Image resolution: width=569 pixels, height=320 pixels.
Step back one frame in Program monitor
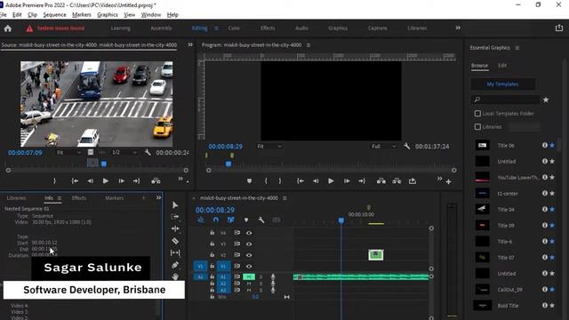pyautogui.click(x=316, y=180)
